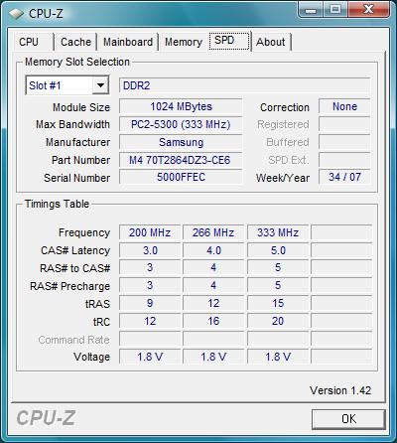Viewport: 397px width, 443px height.
Task: Select the SPD tab
Action: point(229,41)
